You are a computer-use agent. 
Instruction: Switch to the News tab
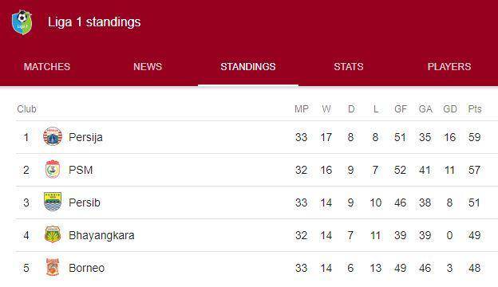tap(148, 67)
